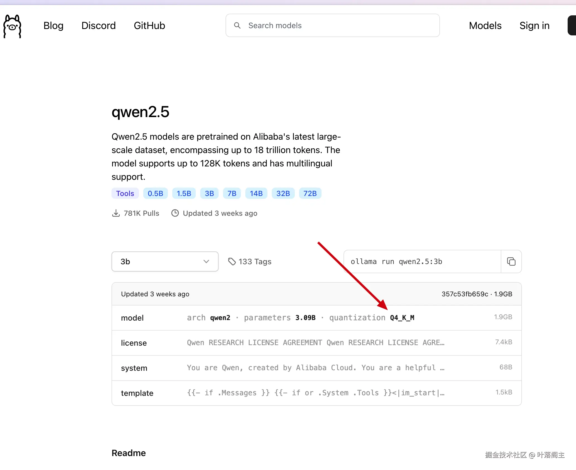The height and width of the screenshot is (470, 576).
Task: Click the dropdown chevron arrow
Action: tap(206, 261)
